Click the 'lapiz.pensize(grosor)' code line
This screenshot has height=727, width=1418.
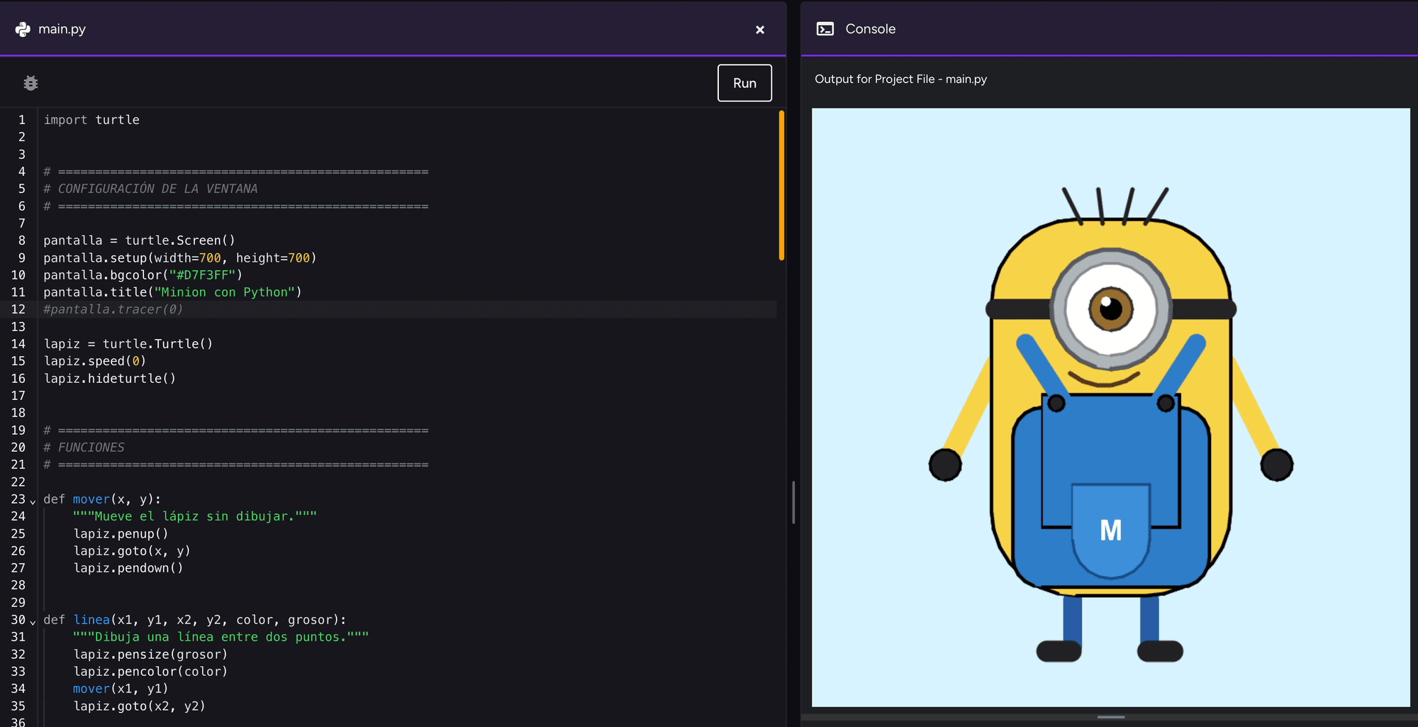tap(150, 655)
